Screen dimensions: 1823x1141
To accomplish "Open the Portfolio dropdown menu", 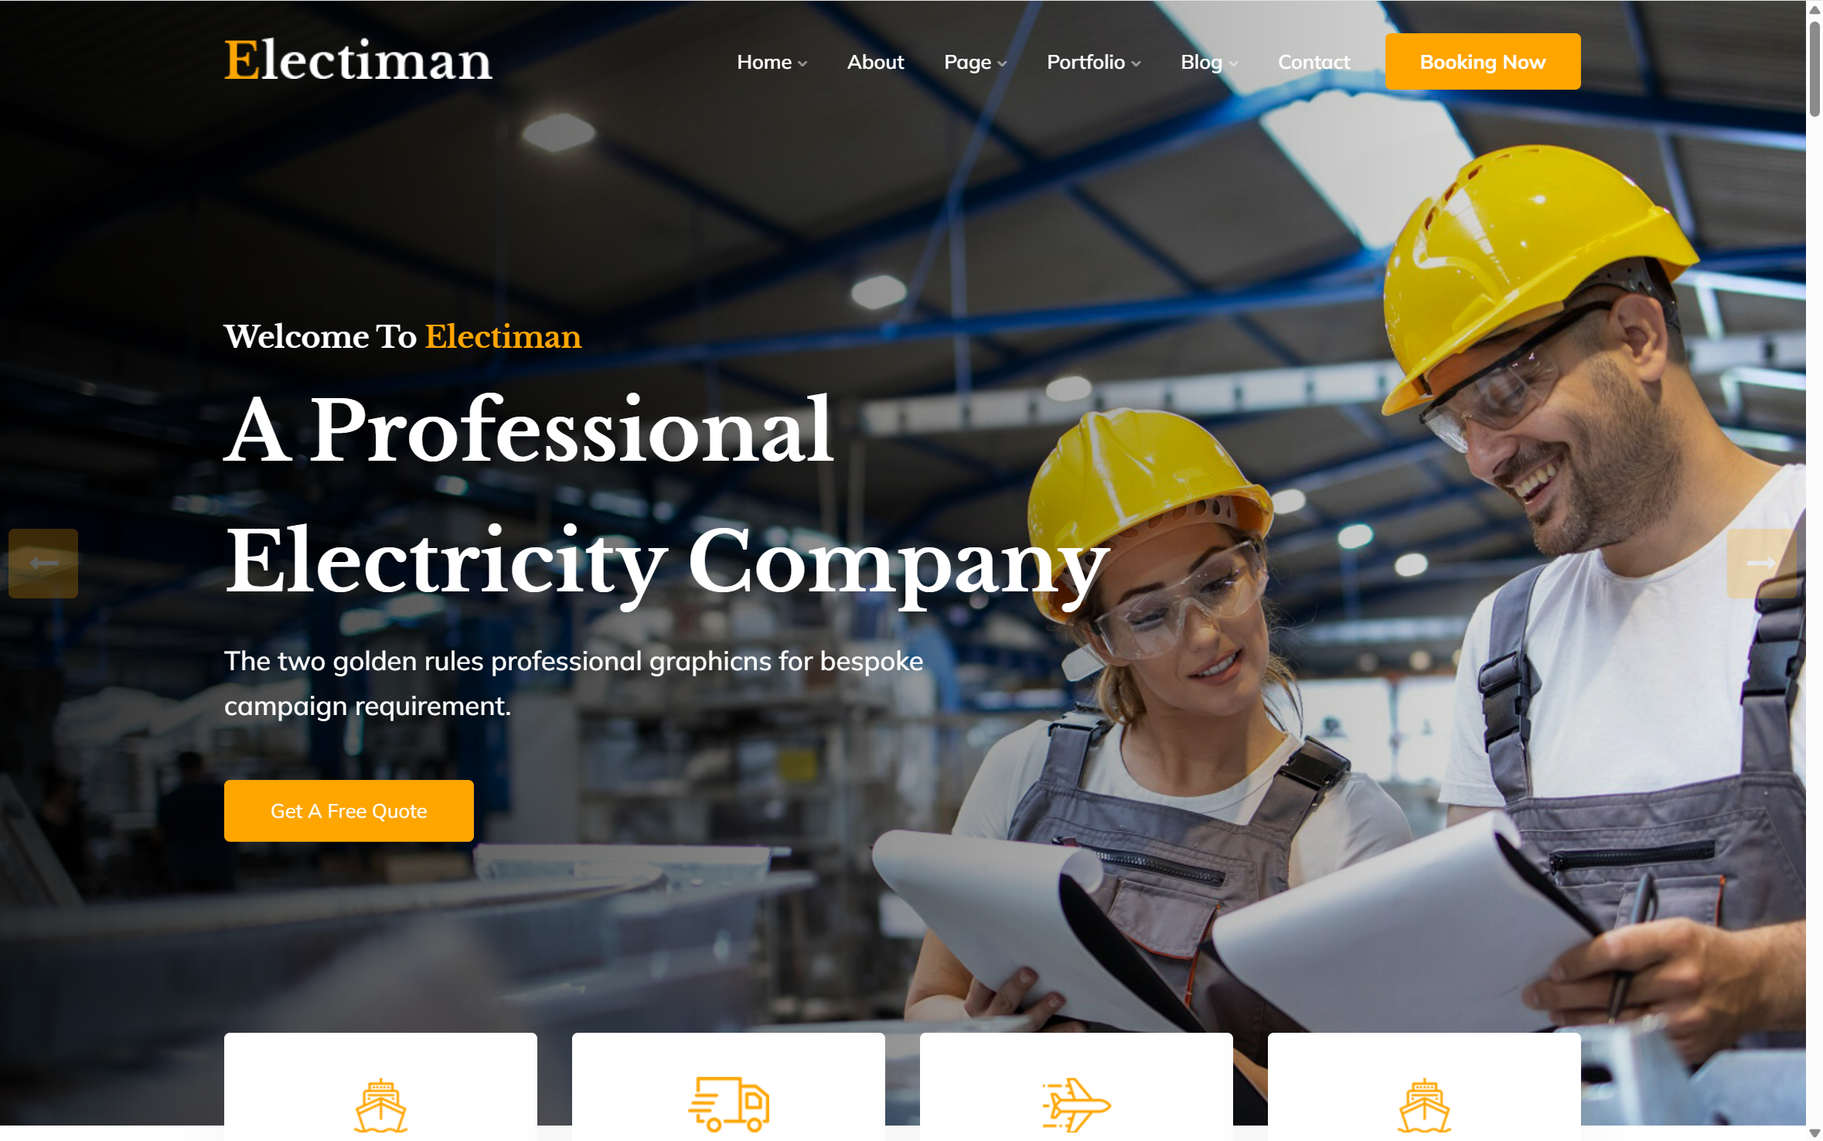I will tap(1093, 62).
